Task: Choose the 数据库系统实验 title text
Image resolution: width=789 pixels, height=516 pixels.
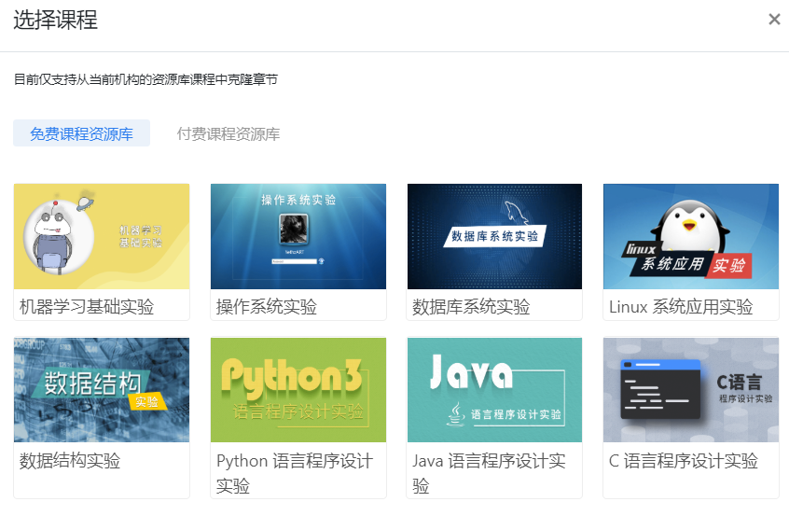Action: click(x=471, y=306)
